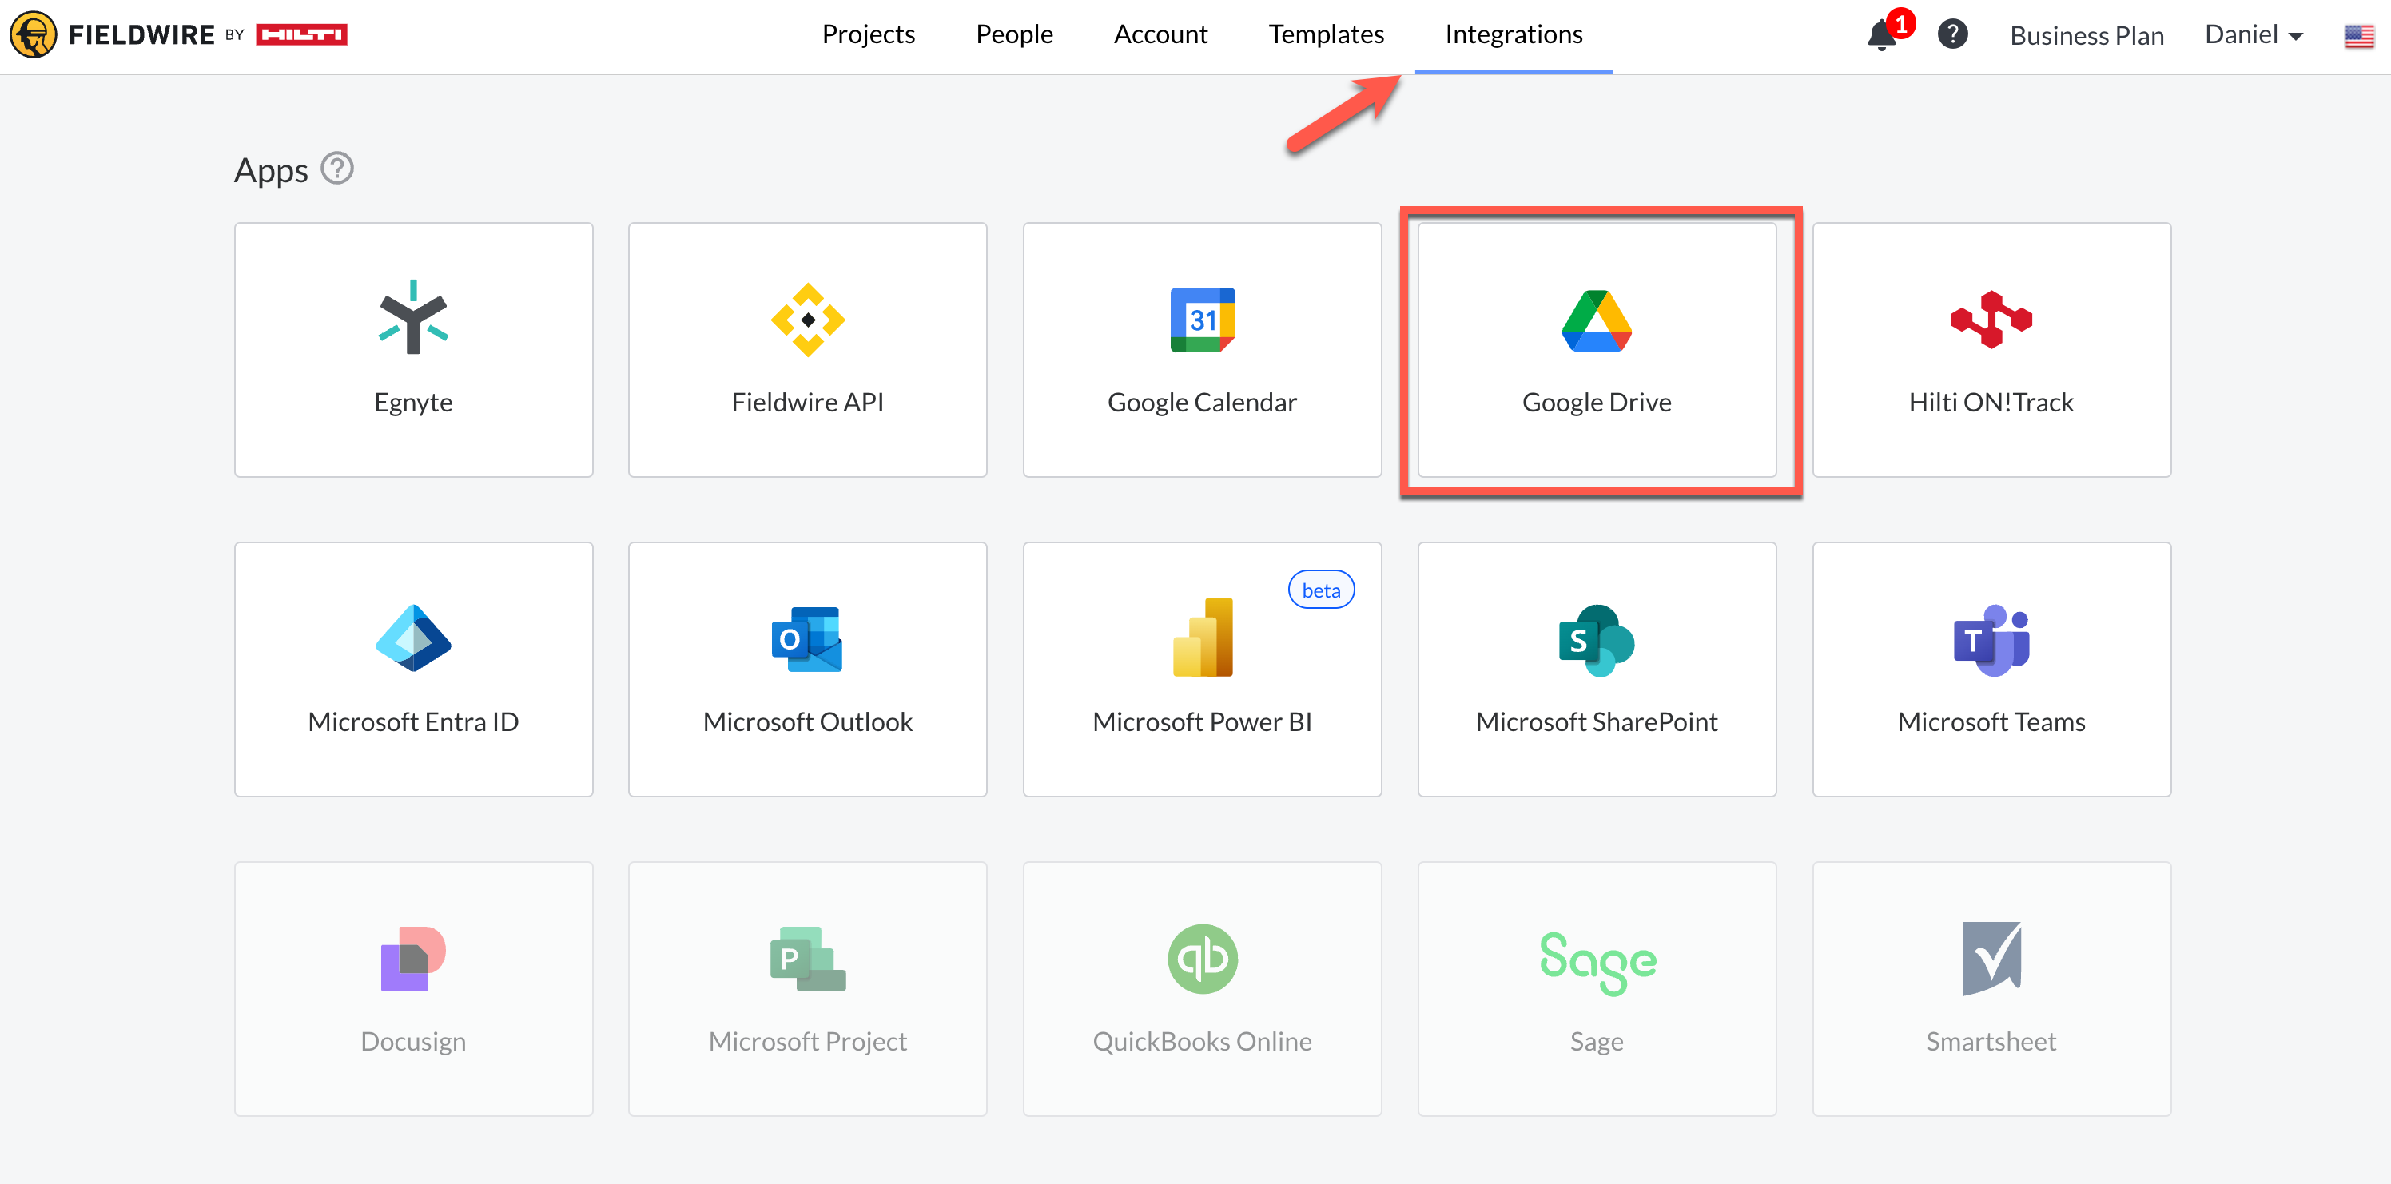The image size is (2391, 1184).
Task: Open the Sage card label
Action: tap(1597, 1041)
